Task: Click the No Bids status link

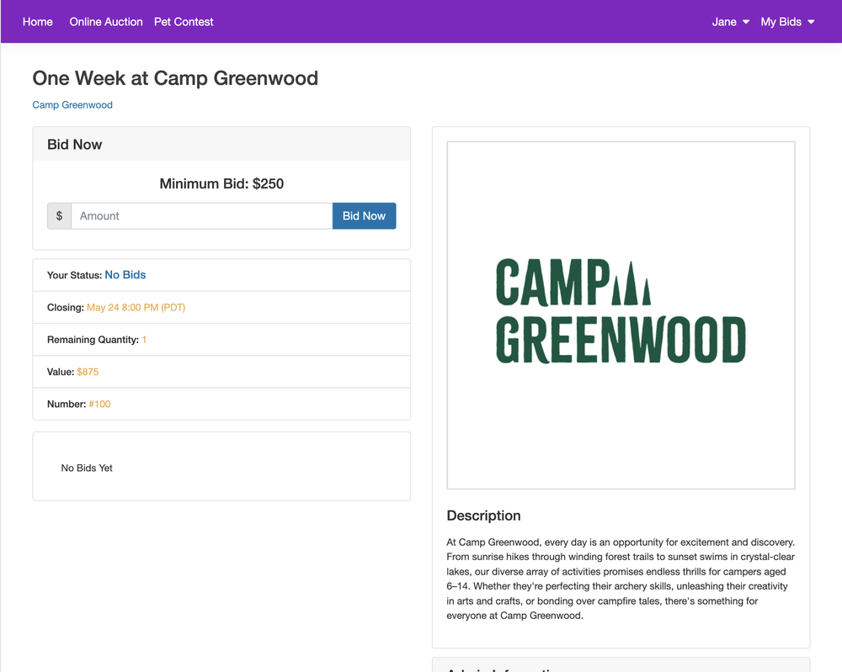Action: click(x=125, y=275)
